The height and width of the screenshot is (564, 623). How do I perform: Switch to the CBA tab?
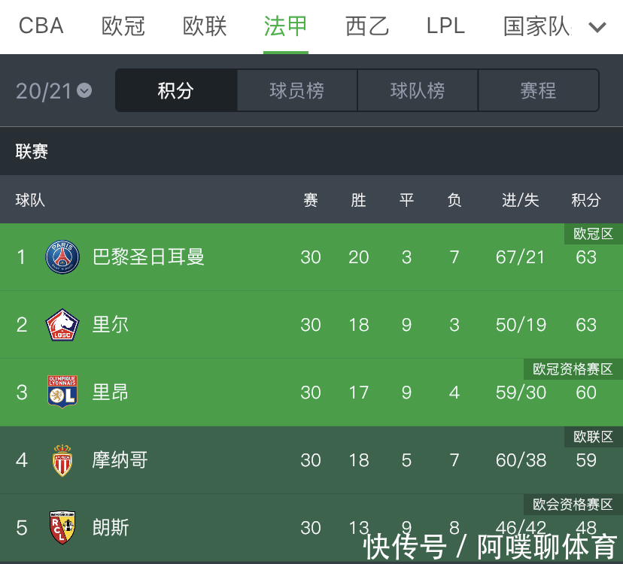pos(41,26)
